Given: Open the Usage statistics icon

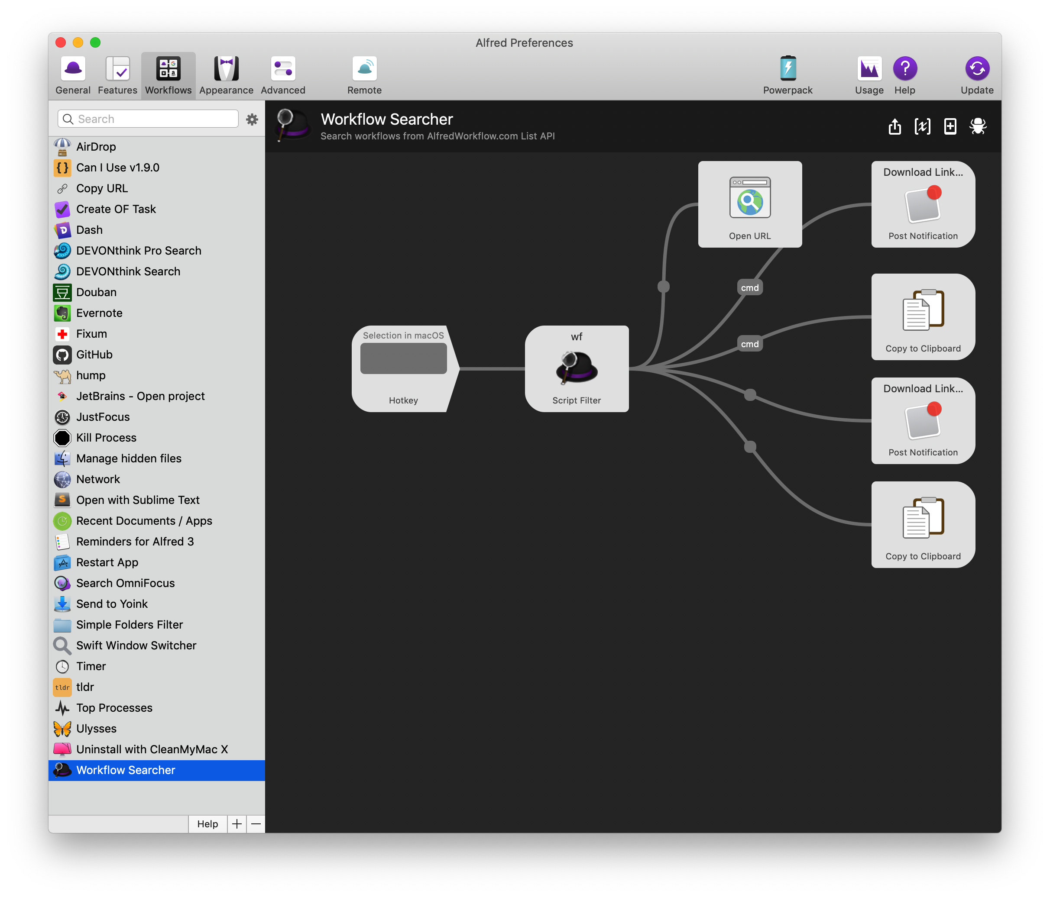Looking at the screenshot, I should pos(869,68).
